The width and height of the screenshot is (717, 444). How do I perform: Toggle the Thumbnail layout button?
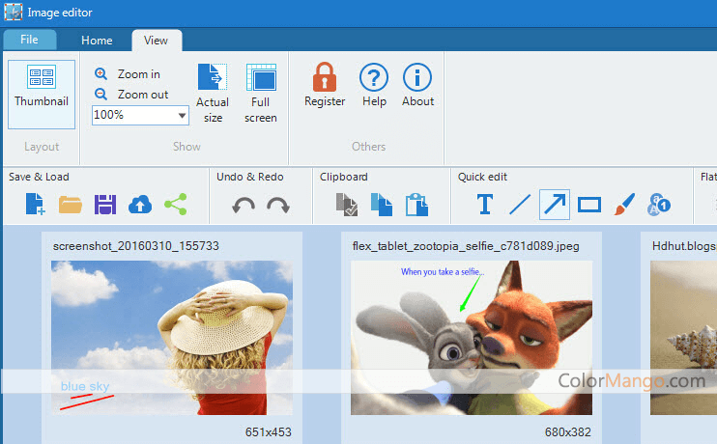(x=42, y=95)
